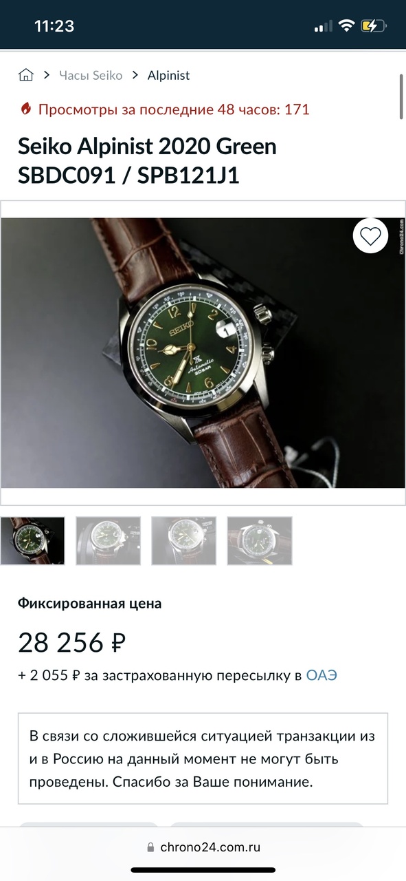Tap the chevron after home breadcrumb icon
This screenshot has width=406, height=881.
[x=46, y=75]
